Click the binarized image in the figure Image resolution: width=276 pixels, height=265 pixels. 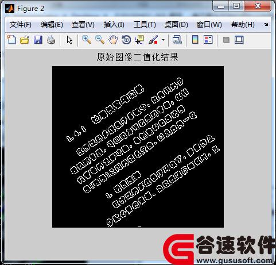tap(138, 147)
